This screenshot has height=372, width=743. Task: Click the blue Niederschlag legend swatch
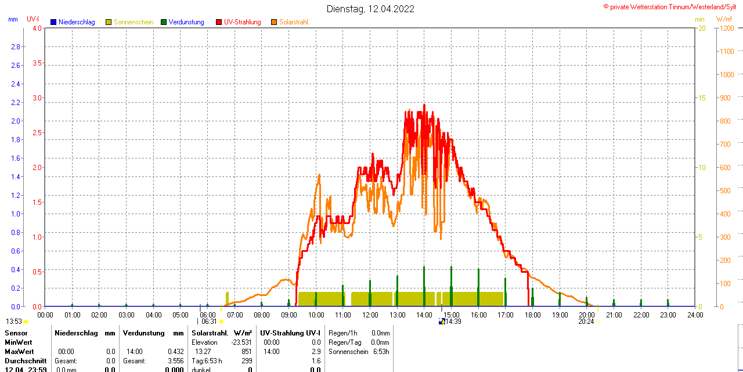click(53, 22)
